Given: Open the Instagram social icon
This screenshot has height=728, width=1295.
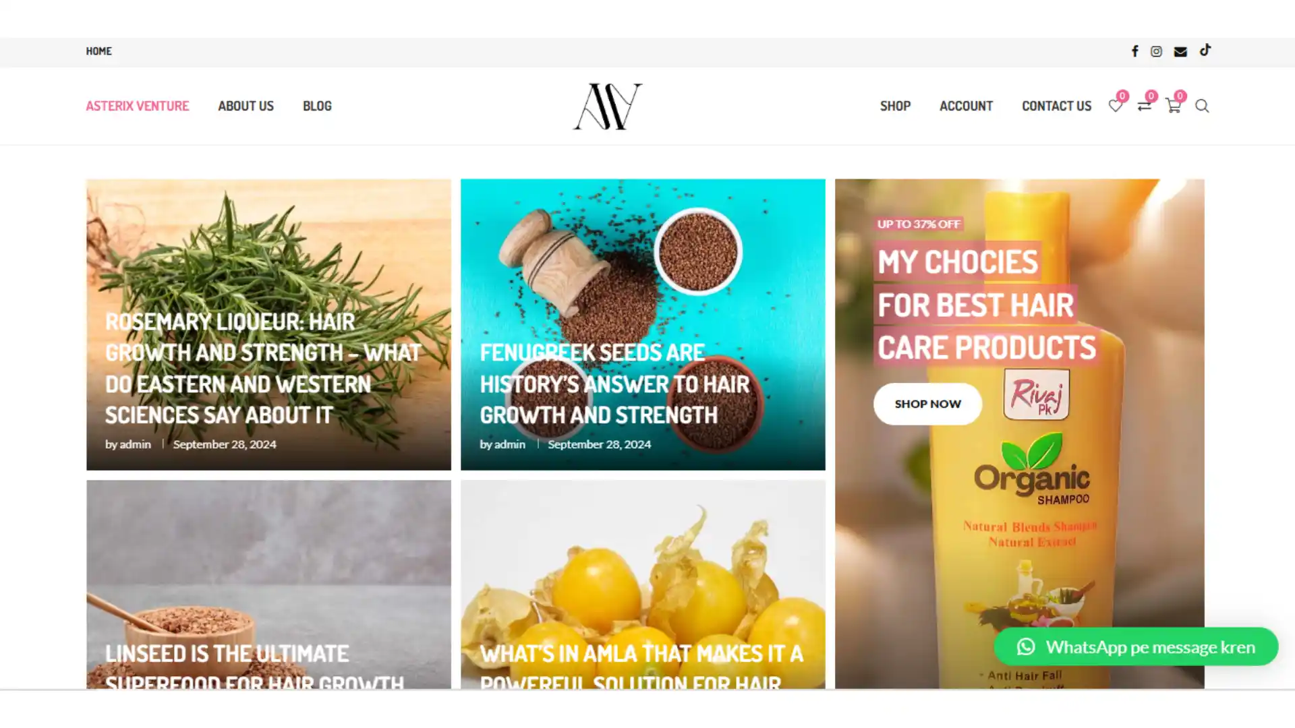Looking at the screenshot, I should click(x=1156, y=51).
